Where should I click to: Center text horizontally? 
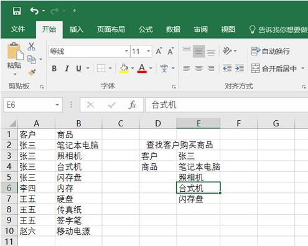coord(198,69)
